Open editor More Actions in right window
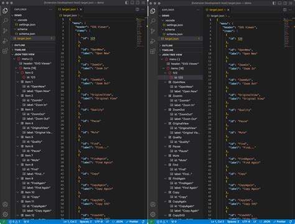 291,10
